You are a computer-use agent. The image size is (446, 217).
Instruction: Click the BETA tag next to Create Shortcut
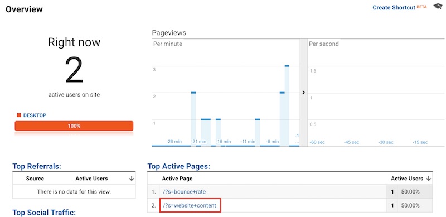point(422,7)
